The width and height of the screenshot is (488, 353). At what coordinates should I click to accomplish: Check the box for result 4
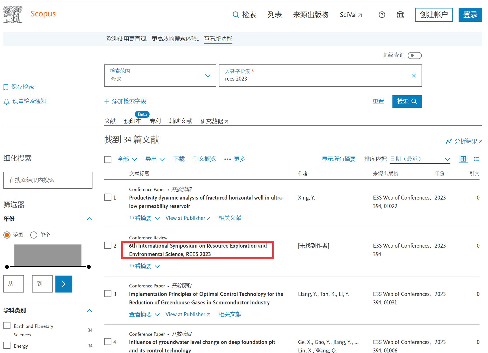[108, 342]
